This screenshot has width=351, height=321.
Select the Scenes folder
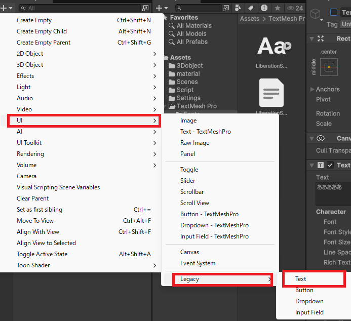pos(183,82)
